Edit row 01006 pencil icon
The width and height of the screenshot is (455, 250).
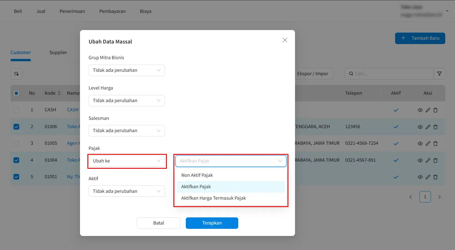(428, 127)
